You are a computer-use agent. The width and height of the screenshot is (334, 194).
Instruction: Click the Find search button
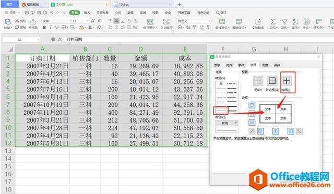point(221,13)
